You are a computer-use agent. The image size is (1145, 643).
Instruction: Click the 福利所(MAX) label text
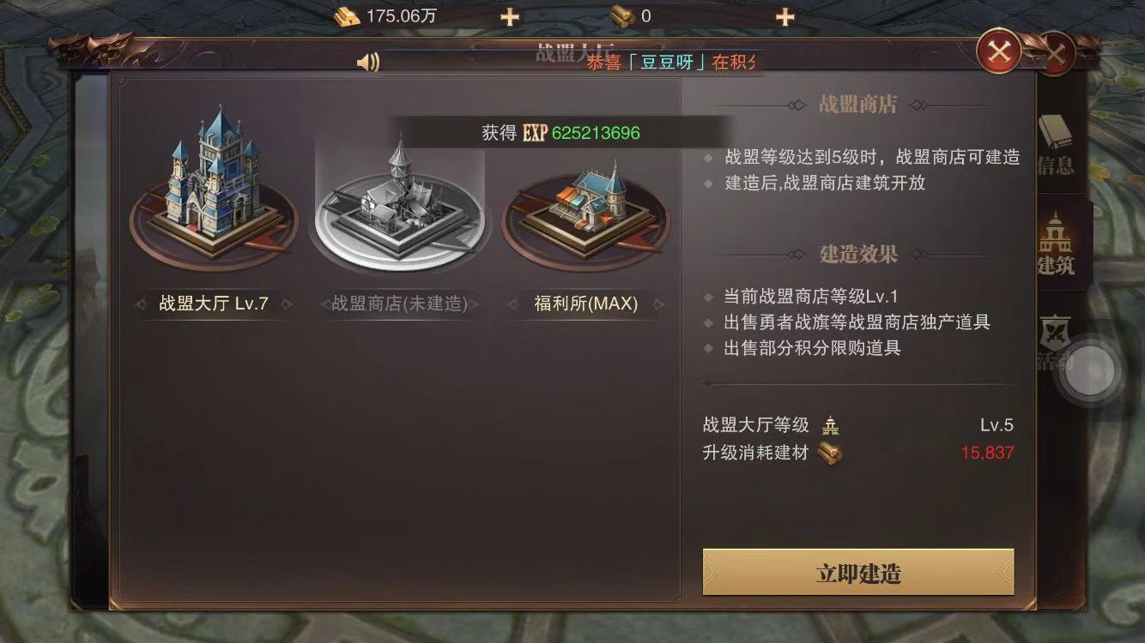coord(585,303)
